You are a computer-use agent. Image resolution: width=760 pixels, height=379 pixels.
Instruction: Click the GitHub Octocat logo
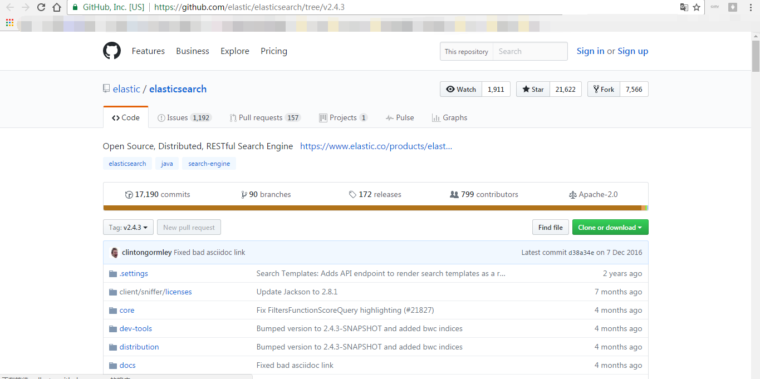[112, 51]
